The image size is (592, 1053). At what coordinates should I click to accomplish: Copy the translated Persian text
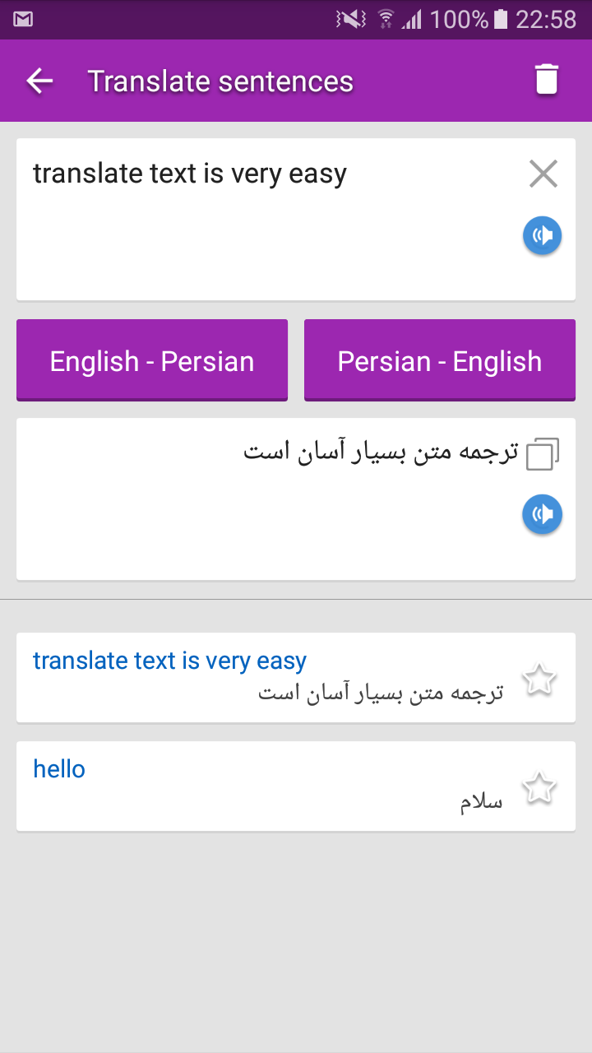pyautogui.click(x=543, y=453)
